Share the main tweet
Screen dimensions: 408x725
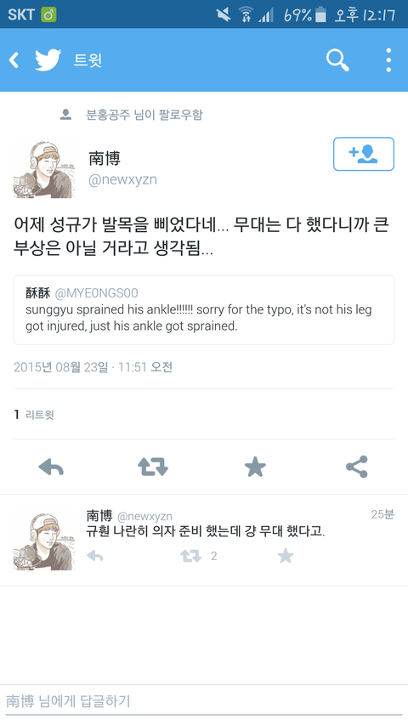(357, 467)
